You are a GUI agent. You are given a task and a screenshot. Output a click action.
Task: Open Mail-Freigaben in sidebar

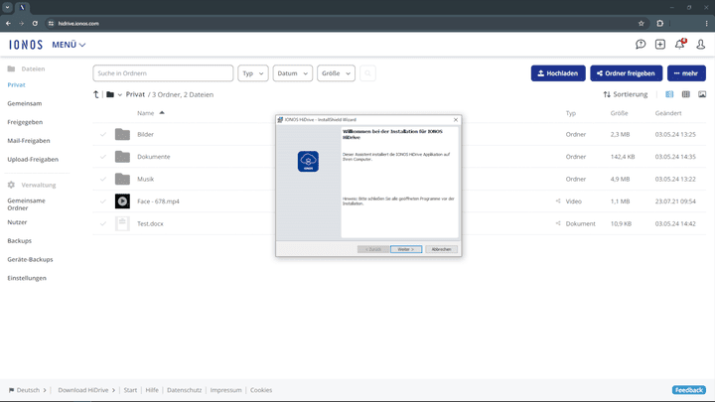click(x=29, y=141)
